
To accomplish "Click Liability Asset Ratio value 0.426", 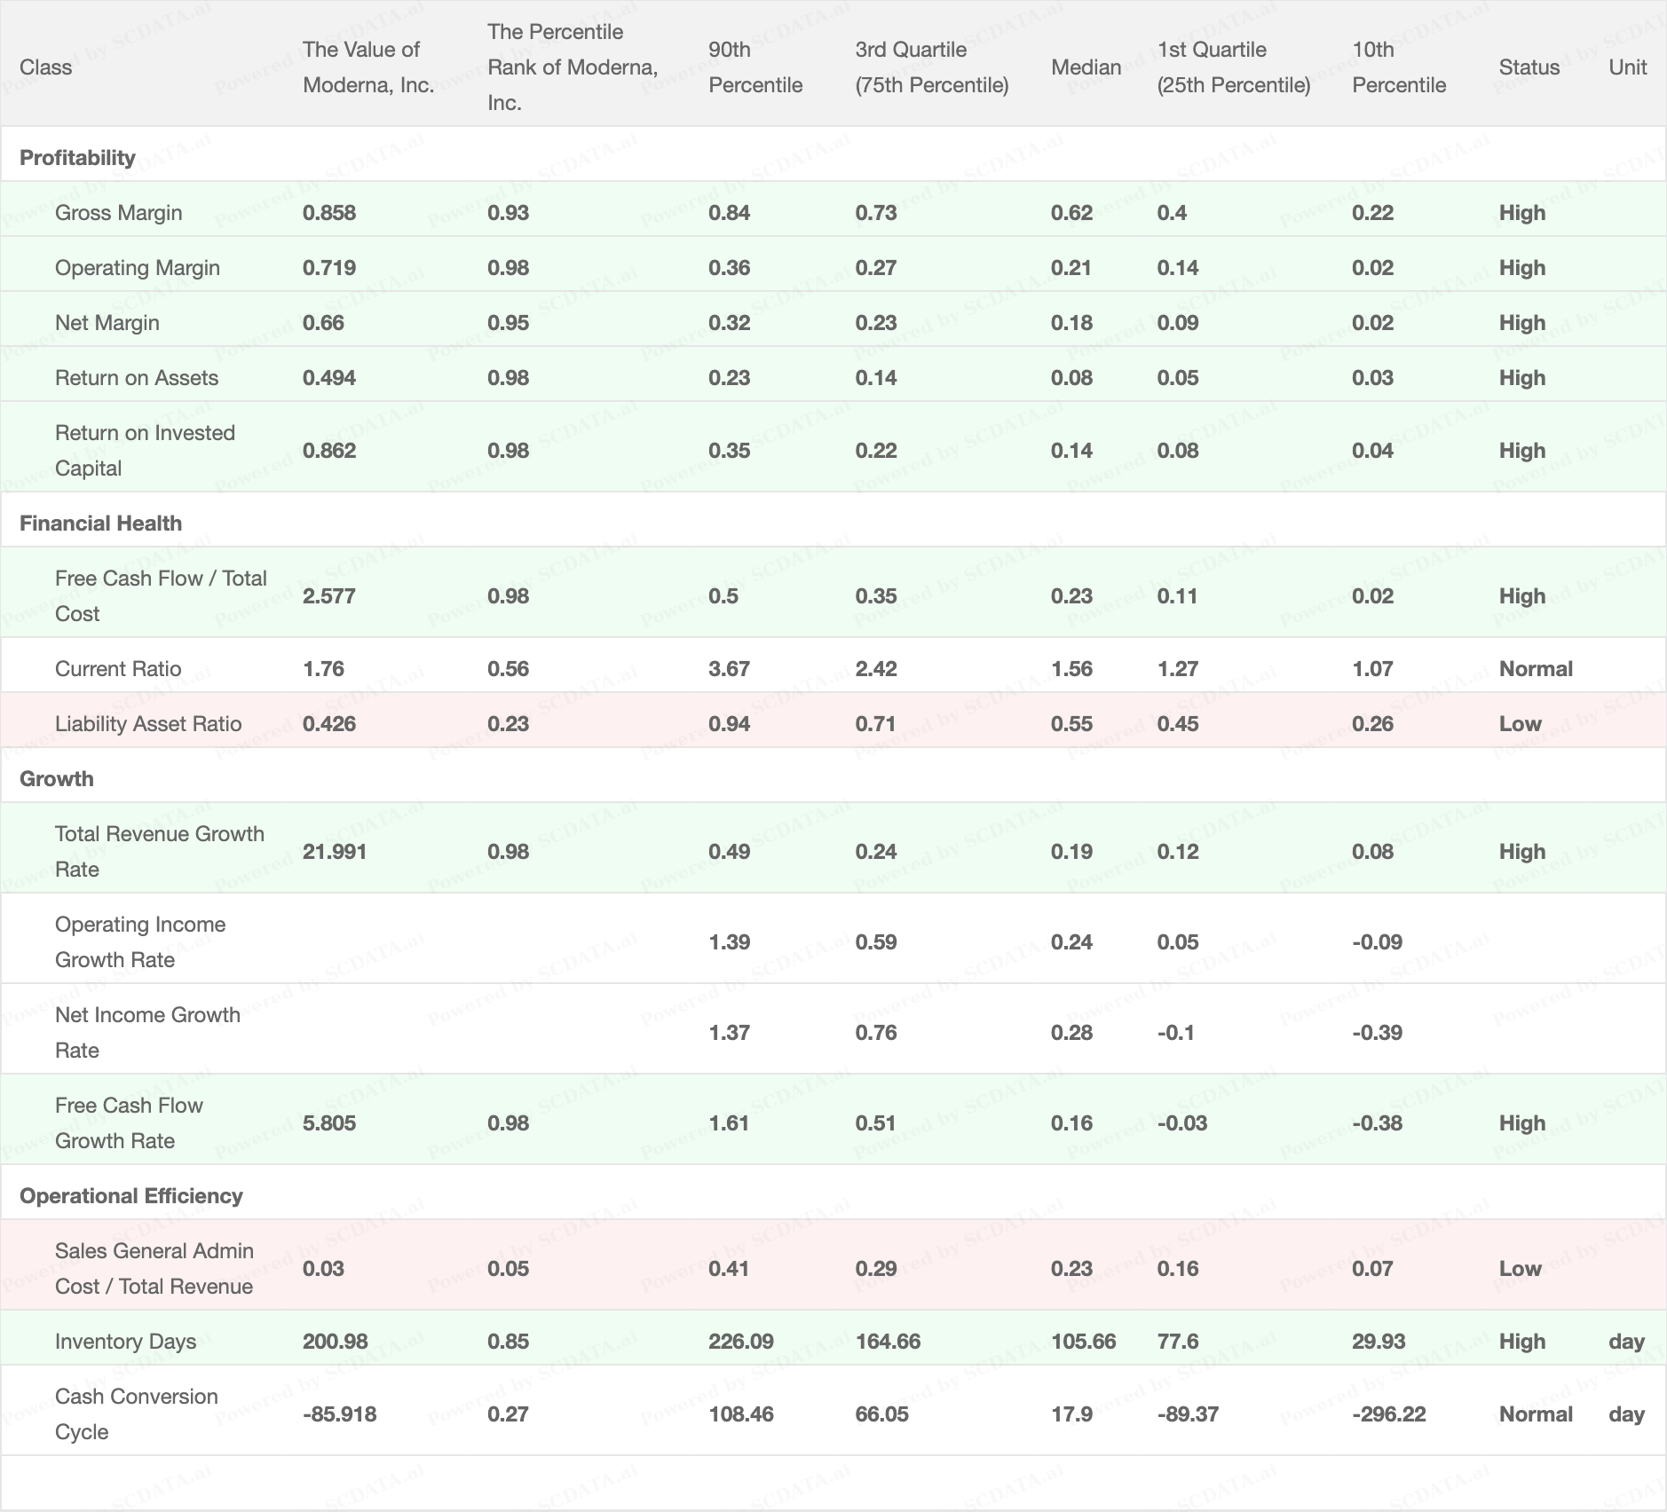I will 328,724.
